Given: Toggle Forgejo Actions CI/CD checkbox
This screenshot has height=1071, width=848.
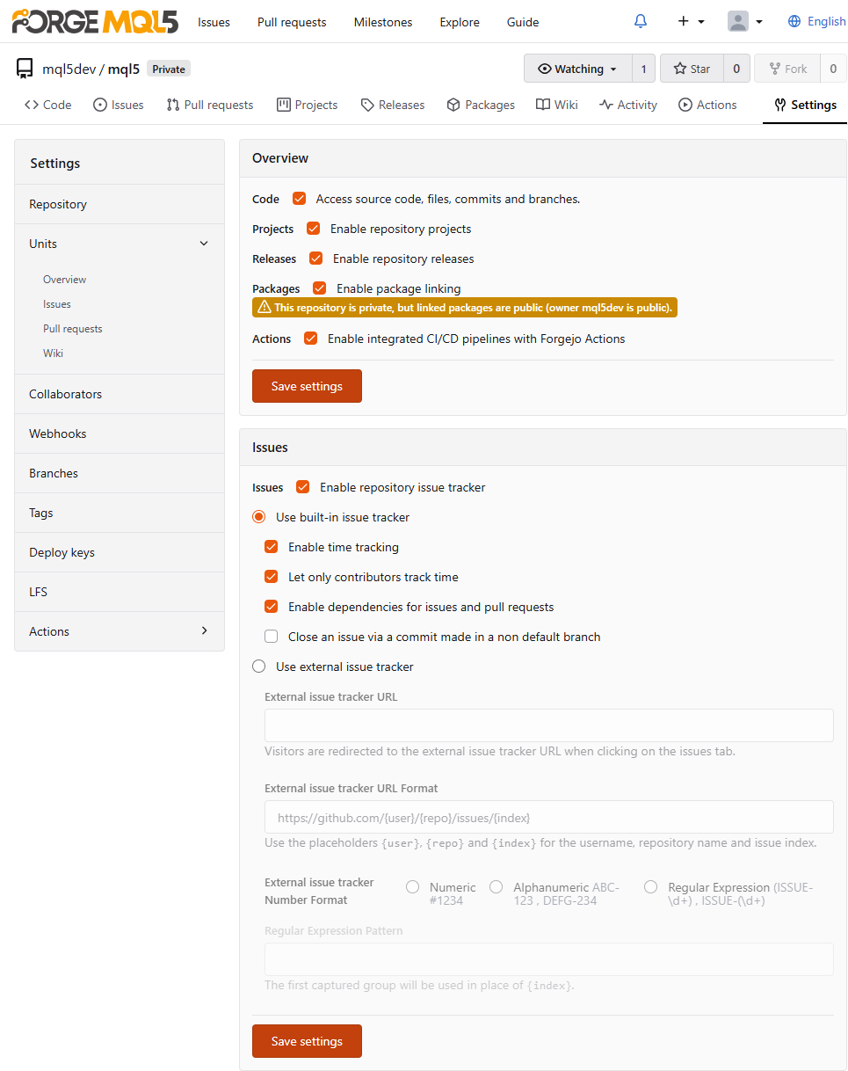Looking at the screenshot, I should coord(311,339).
